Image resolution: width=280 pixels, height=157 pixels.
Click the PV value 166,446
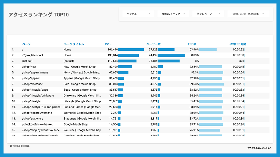click(113, 49)
